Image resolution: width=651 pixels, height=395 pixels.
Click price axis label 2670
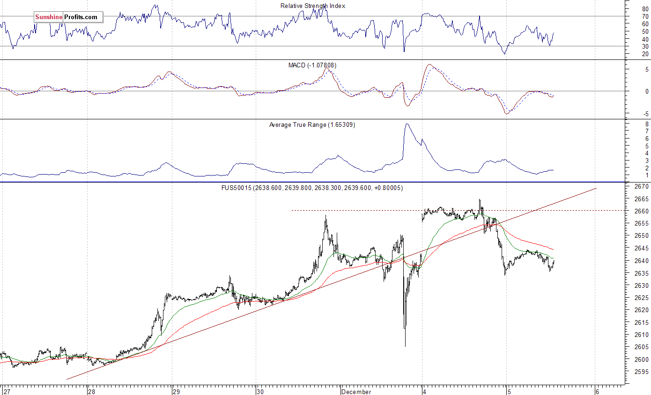pos(643,186)
